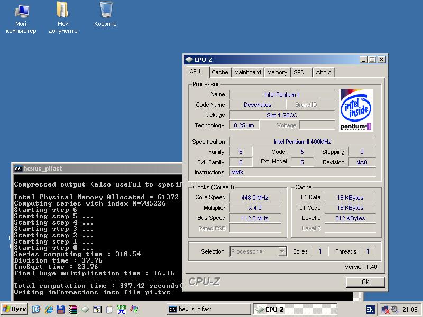Open the Мой компьютер desktop icon
Viewport: 423px width, 317px height.
(21, 19)
